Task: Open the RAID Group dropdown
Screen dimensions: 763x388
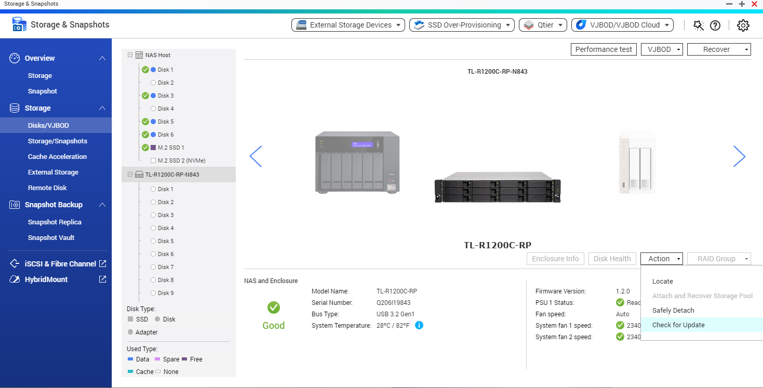Action: pos(719,258)
